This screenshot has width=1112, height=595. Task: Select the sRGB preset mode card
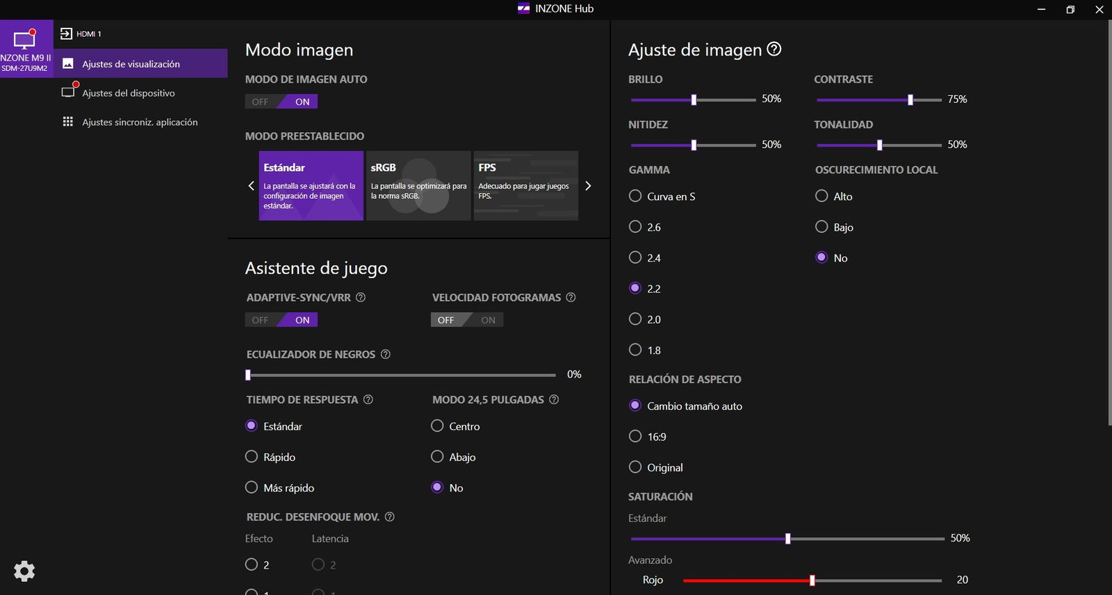point(418,186)
